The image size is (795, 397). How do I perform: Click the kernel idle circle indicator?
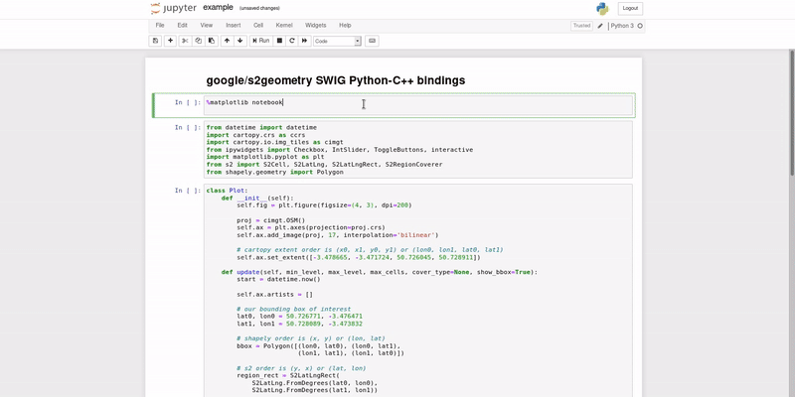pyautogui.click(x=640, y=26)
